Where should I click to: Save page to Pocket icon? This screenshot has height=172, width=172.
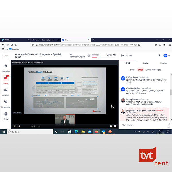click(x=135, y=45)
